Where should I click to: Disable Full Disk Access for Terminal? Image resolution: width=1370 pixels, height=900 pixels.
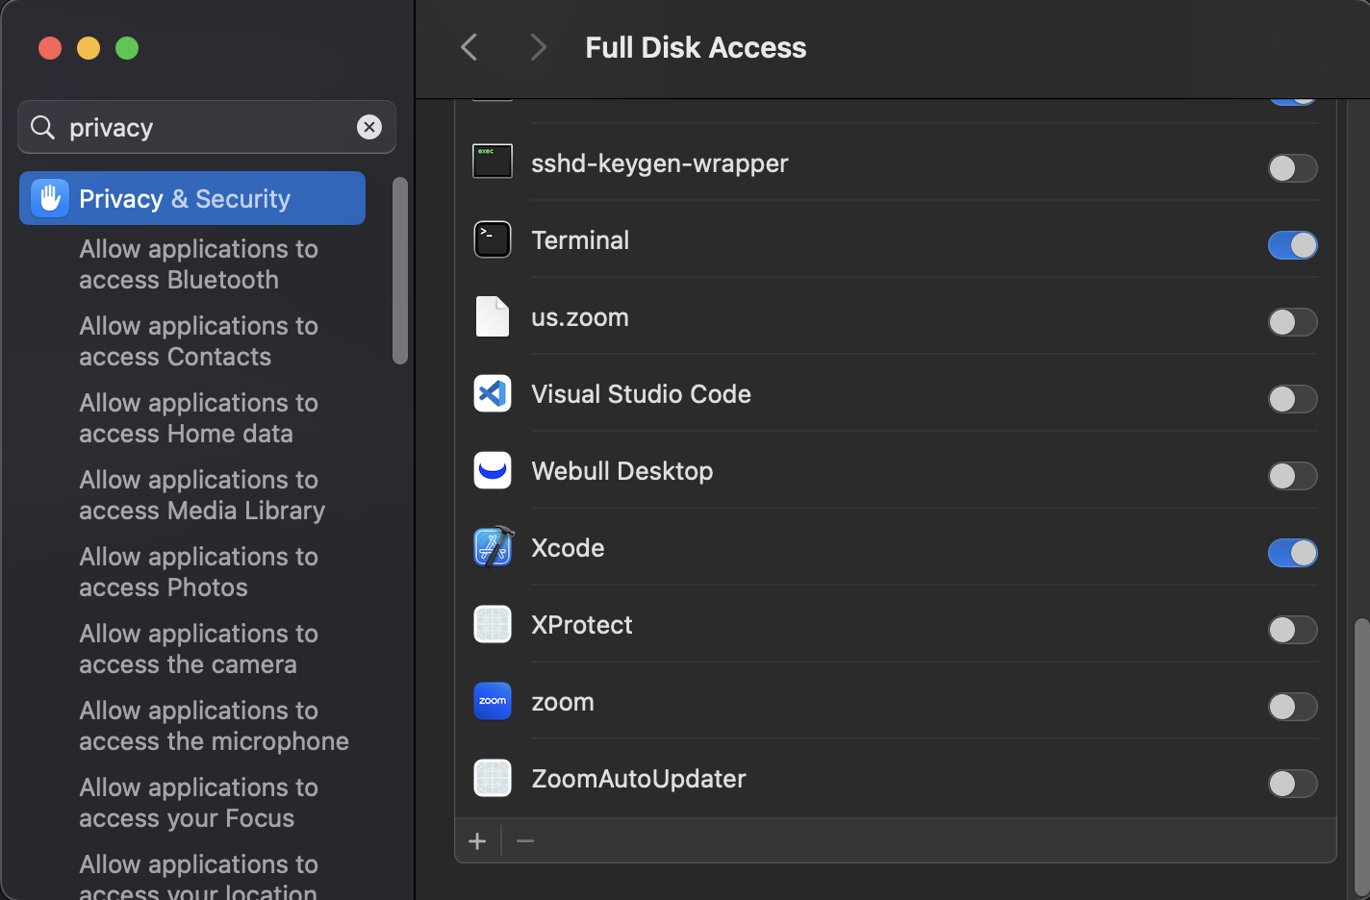click(1292, 245)
